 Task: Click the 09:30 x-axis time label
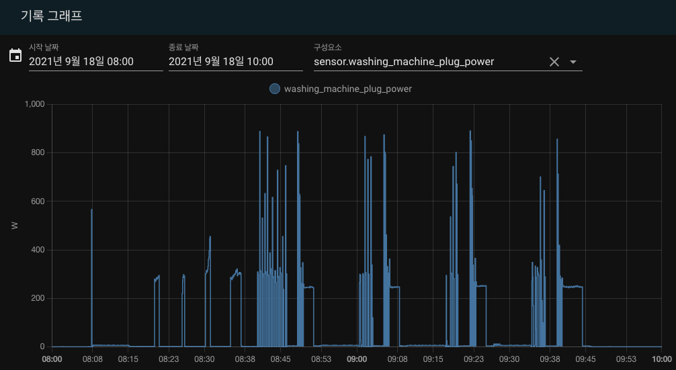[509, 359]
